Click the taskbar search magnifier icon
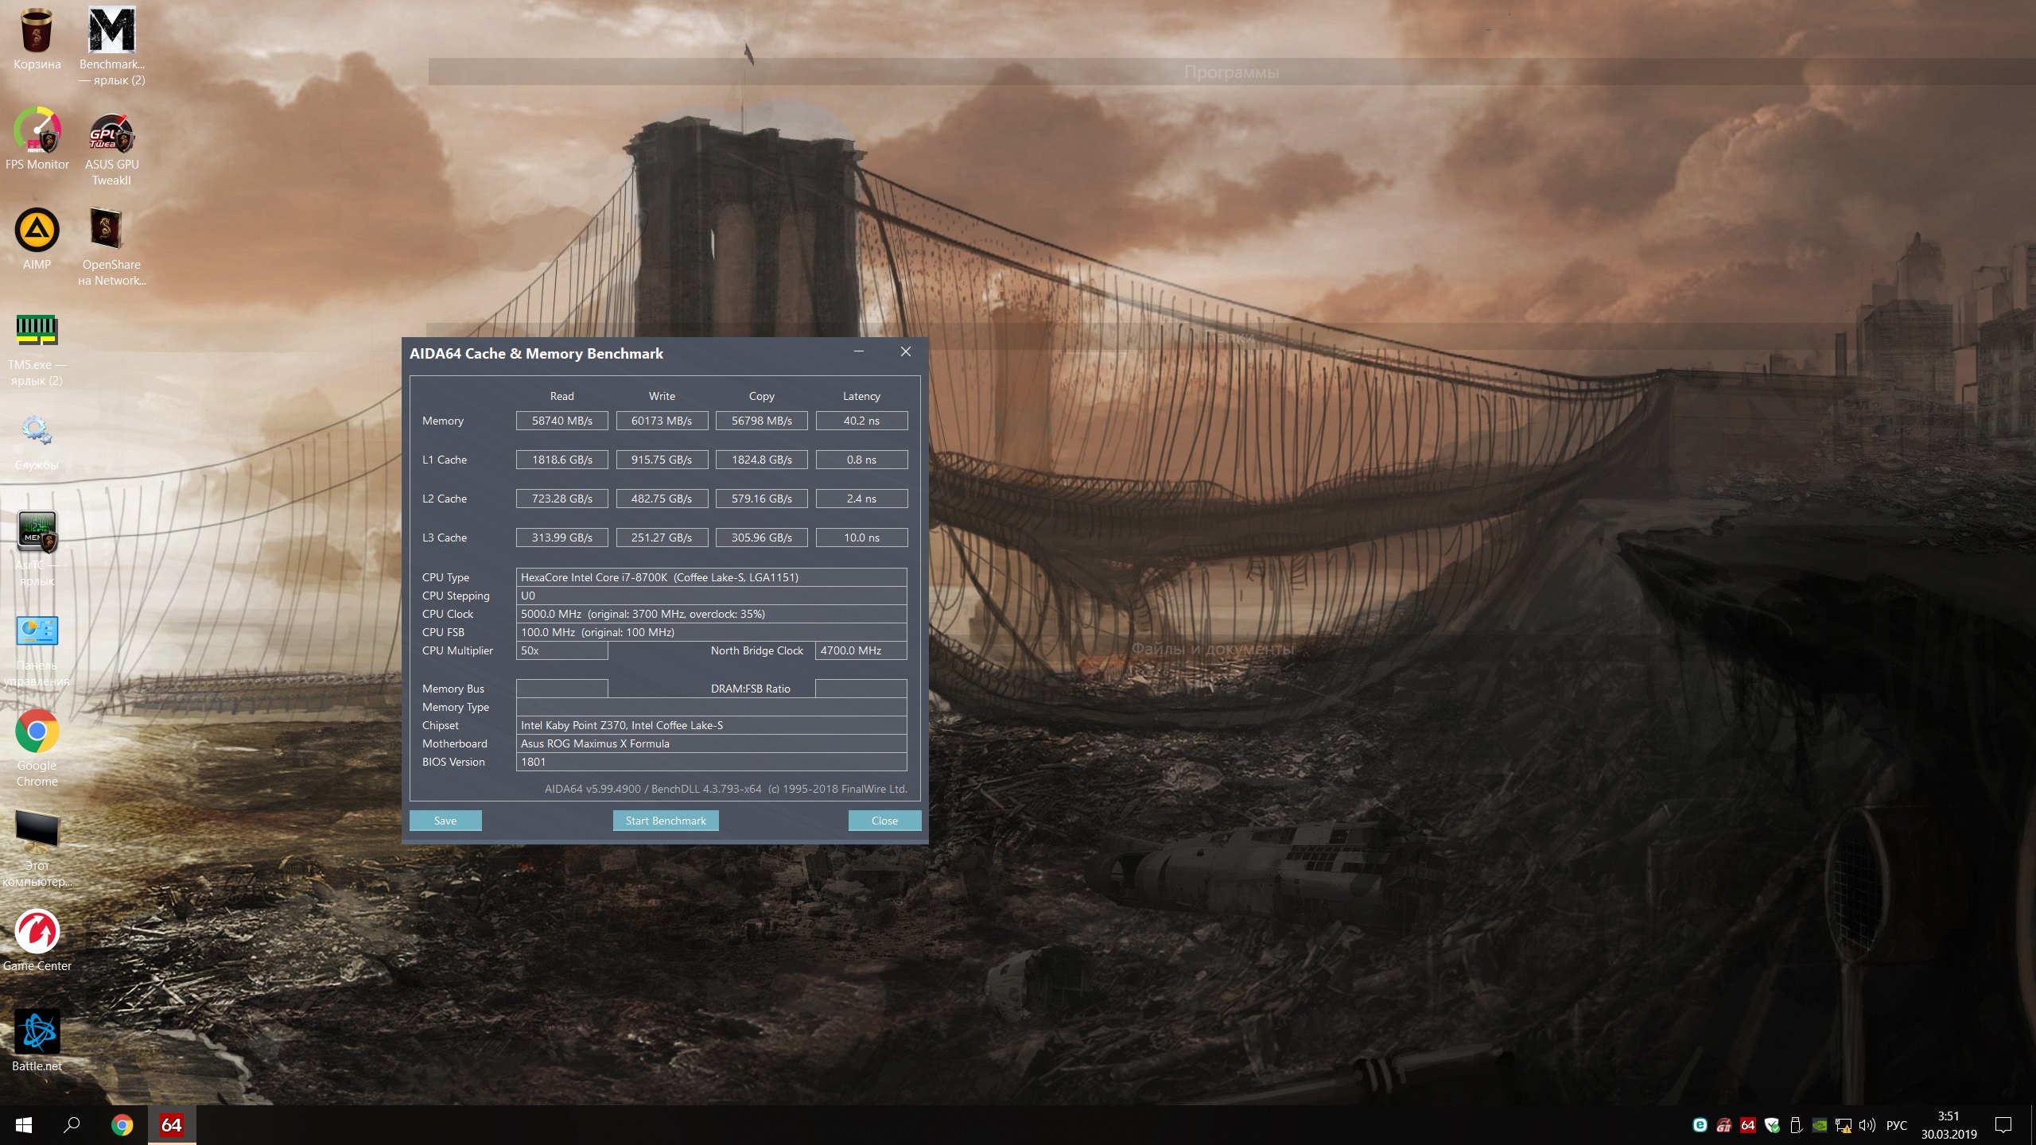Viewport: 2036px width, 1145px height. point(72,1125)
